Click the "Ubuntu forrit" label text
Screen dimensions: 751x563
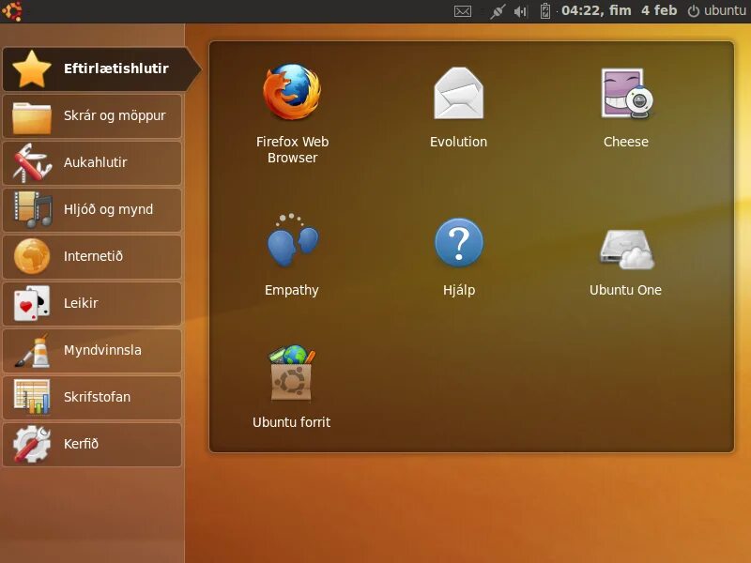tap(291, 422)
